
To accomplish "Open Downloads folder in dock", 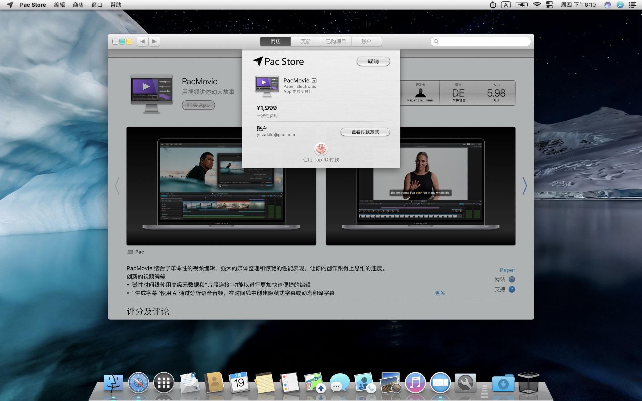I will tap(503, 383).
